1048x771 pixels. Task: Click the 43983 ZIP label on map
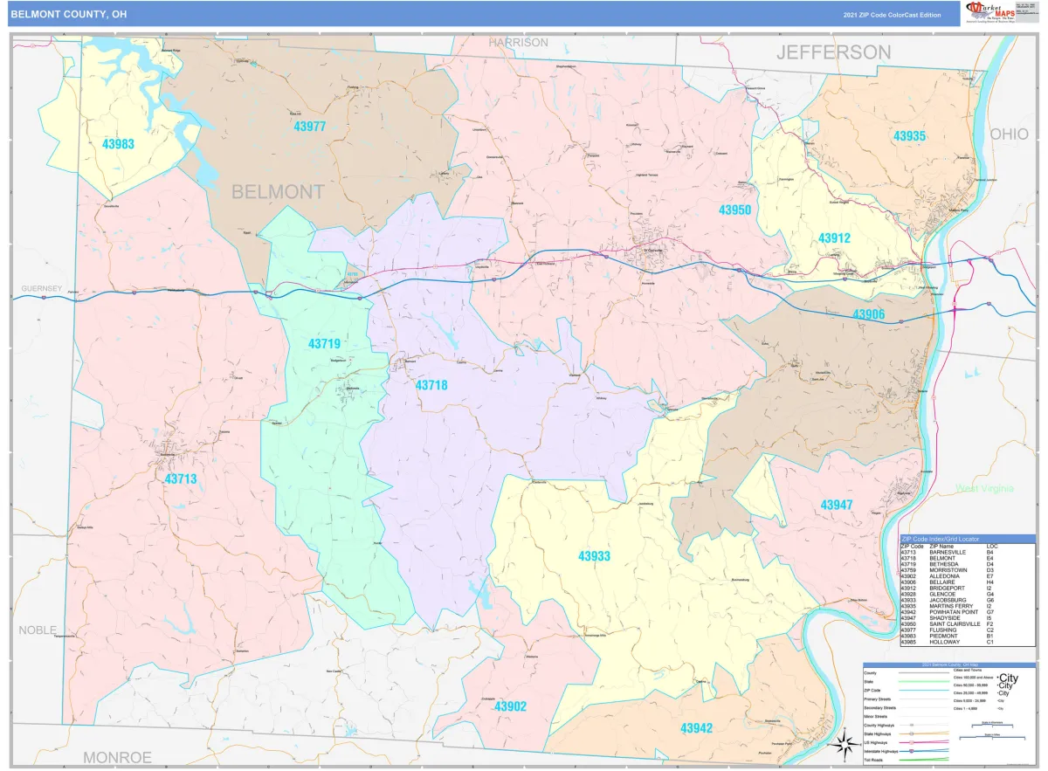[x=117, y=144]
